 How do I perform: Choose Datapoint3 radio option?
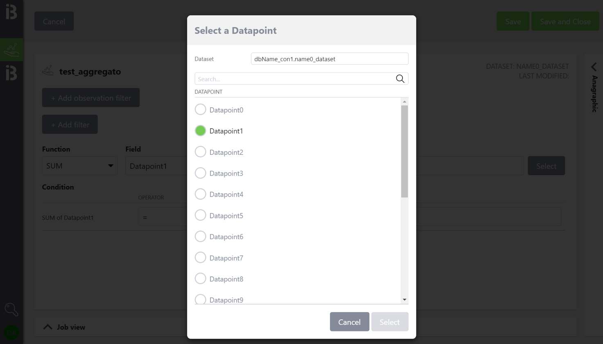tap(200, 173)
